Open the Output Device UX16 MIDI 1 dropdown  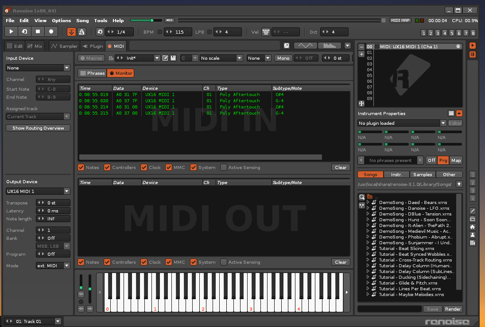[x=38, y=191]
